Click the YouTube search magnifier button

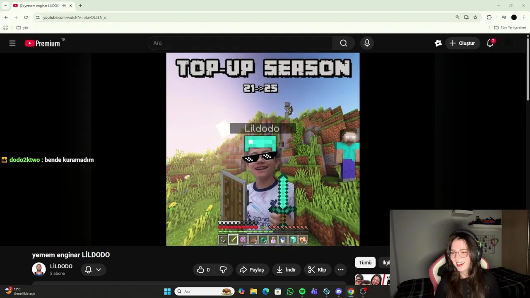click(344, 43)
